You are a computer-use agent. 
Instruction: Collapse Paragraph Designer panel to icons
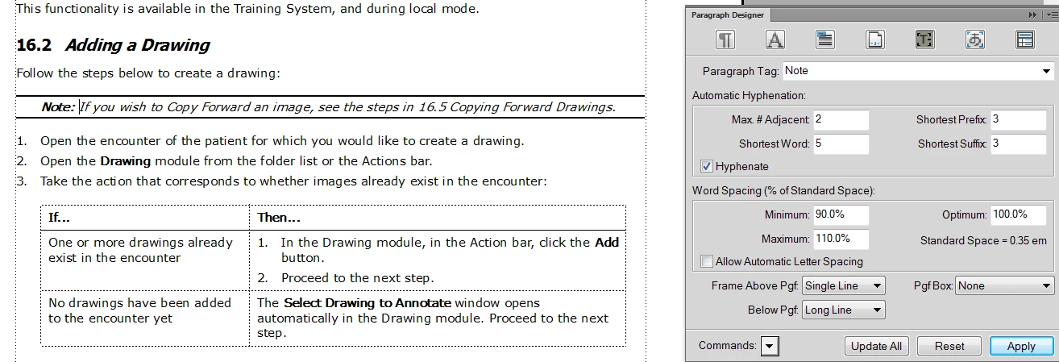[1033, 15]
